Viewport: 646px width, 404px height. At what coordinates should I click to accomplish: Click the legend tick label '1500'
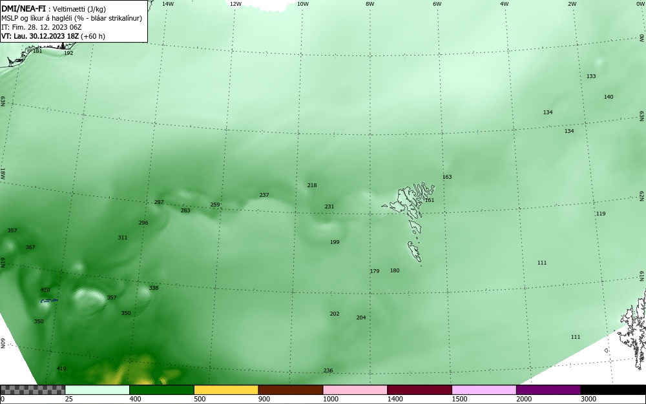[x=459, y=399]
